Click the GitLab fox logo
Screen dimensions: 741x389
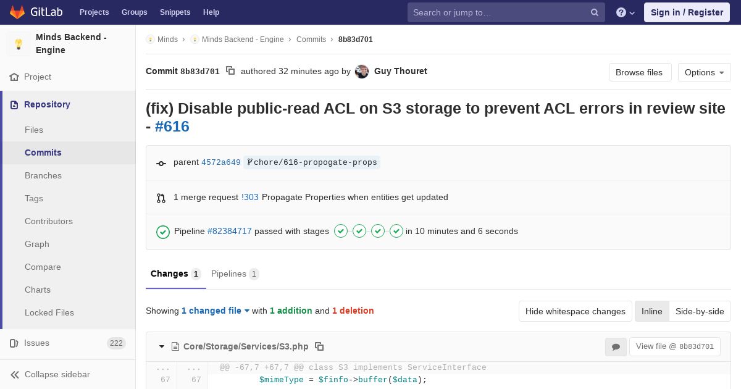tap(17, 12)
